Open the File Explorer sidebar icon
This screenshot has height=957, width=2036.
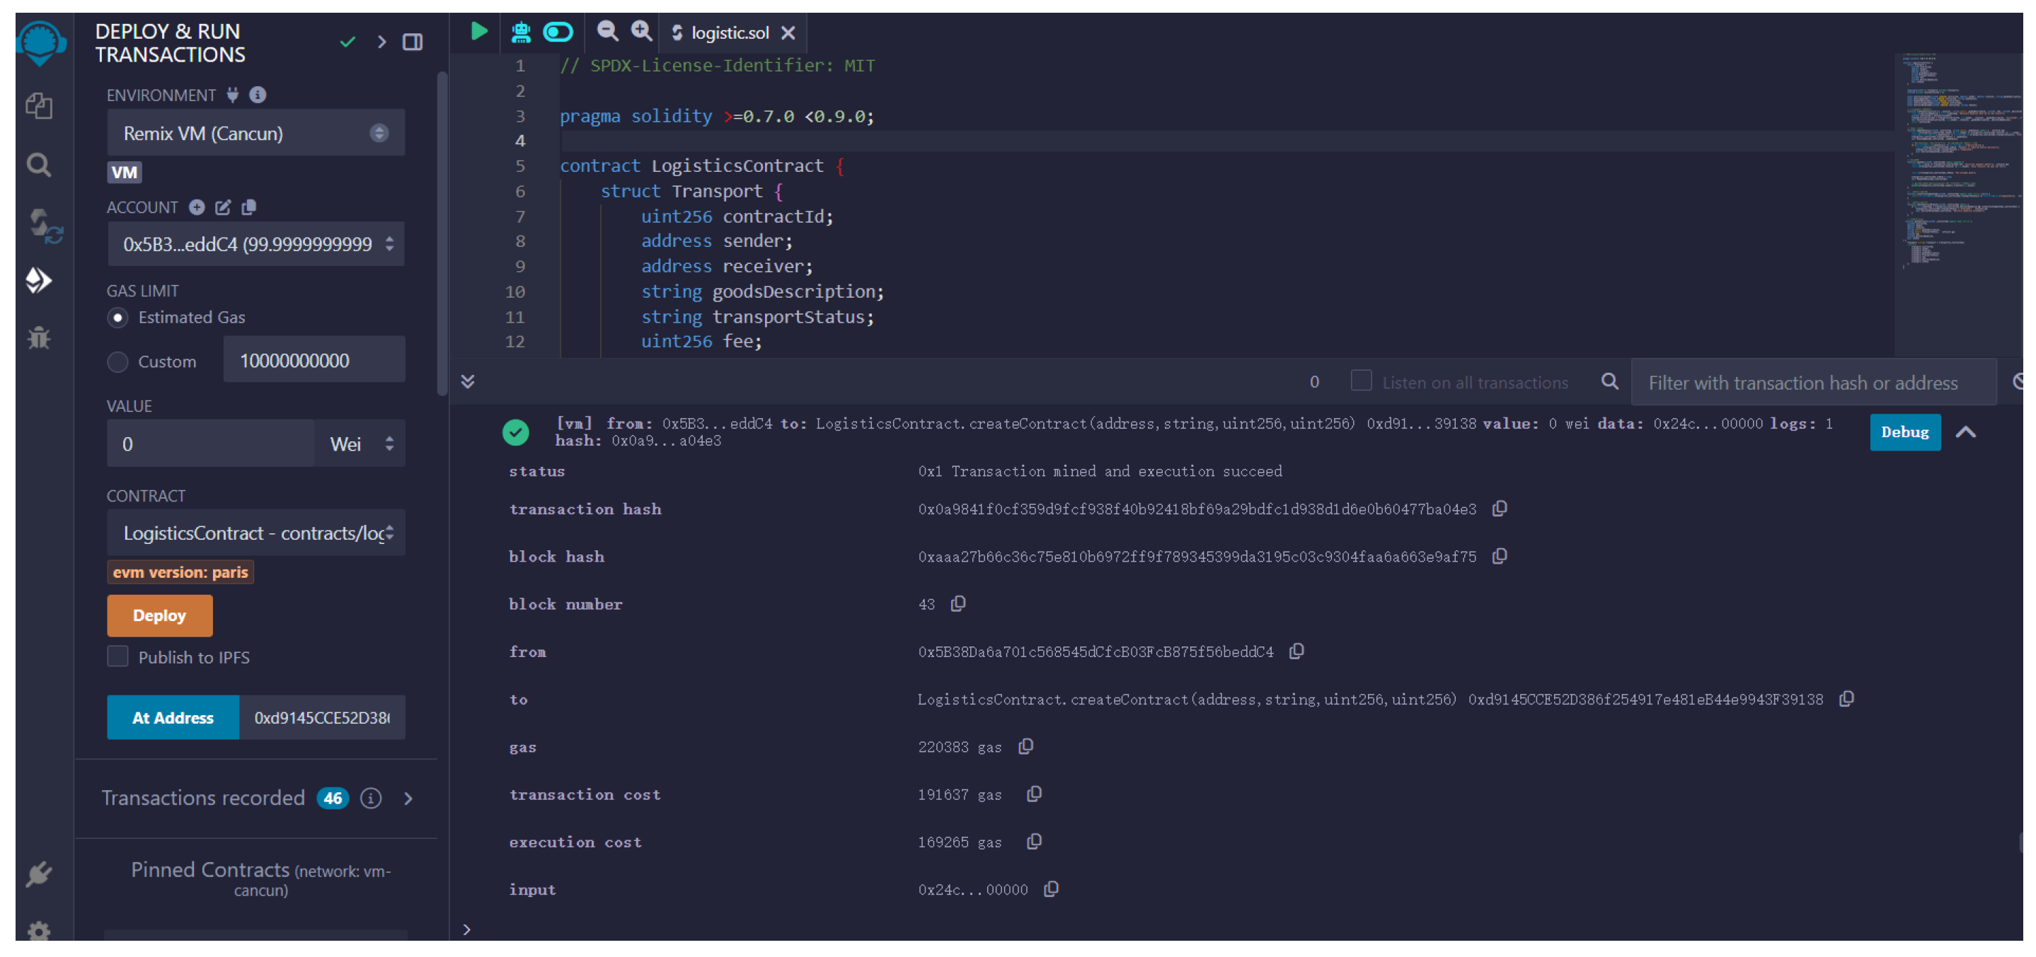click(x=39, y=106)
